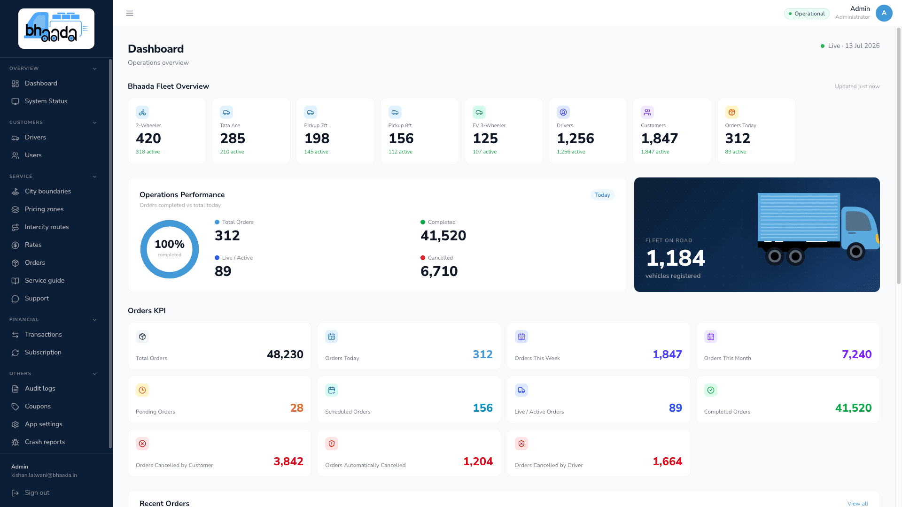Click the Tata Ace vehicle icon

coord(226,112)
